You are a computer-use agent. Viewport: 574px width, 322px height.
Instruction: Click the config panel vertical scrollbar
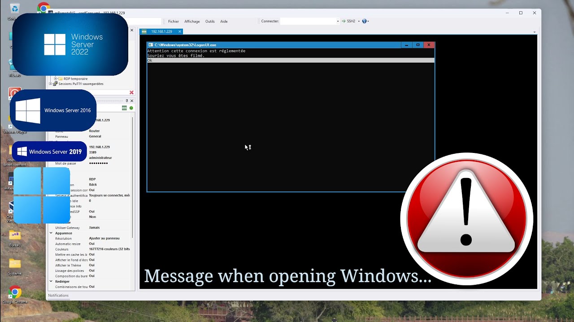click(132, 177)
